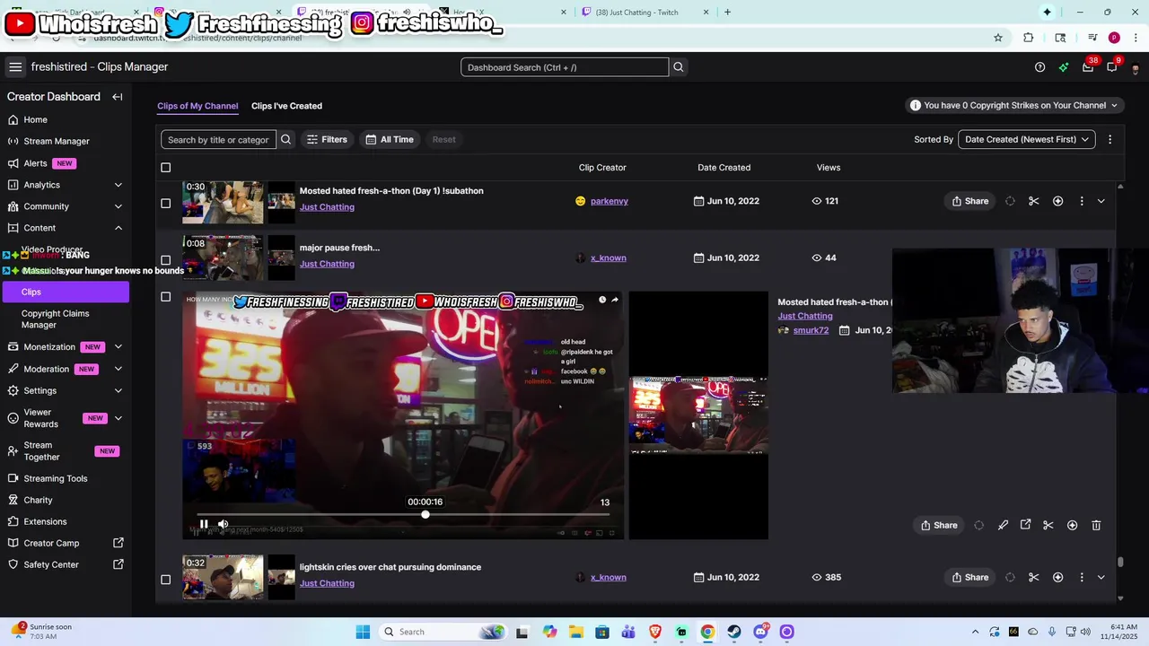This screenshot has width=1149, height=646.
Task: Expand the Community sidebar section
Action: point(118,206)
